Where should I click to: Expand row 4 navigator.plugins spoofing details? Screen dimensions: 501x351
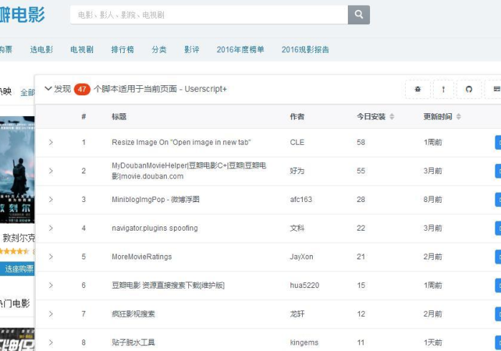click(x=51, y=229)
